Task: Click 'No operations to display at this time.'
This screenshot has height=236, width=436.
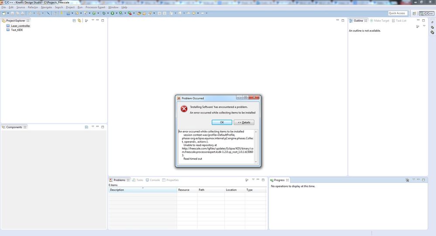Action: (x=293, y=186)
